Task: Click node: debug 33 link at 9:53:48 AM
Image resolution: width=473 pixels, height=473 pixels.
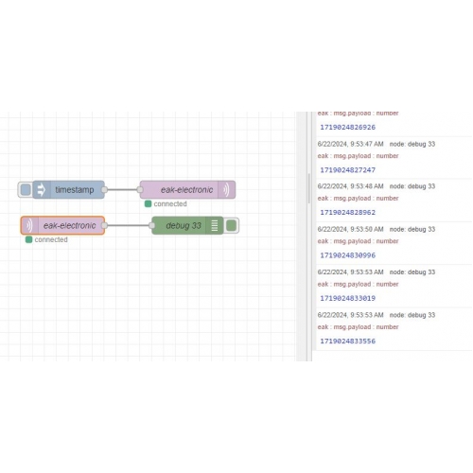Action: pyautogui.click(x=412, y=186)
